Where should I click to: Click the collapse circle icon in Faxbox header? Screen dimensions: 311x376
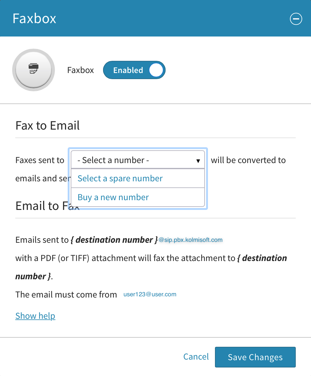[x=296, y=19]
